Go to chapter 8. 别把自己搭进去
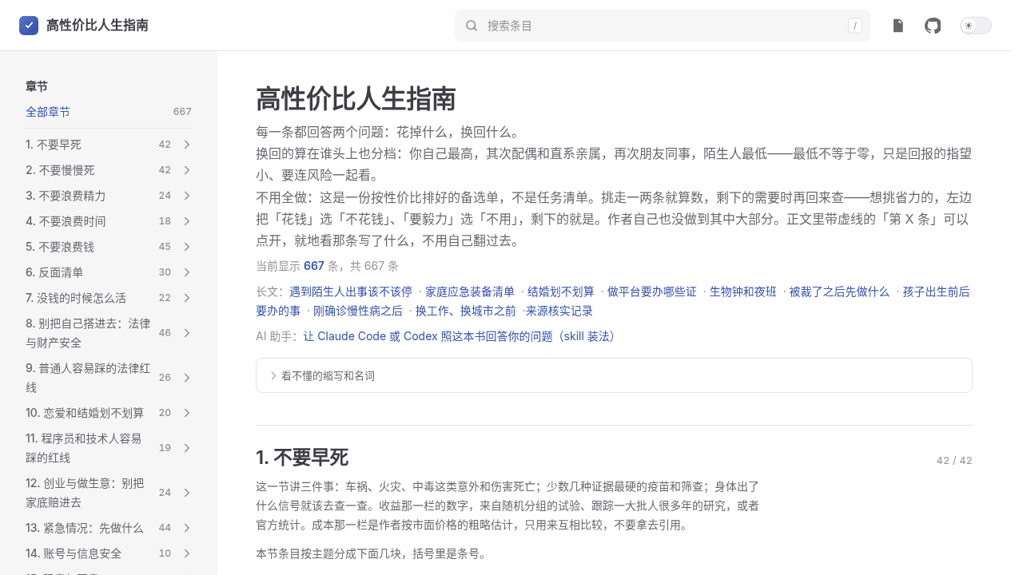The height and width of the screenshot is (575, 1023). pyautogui.click(x=89, y=333)
